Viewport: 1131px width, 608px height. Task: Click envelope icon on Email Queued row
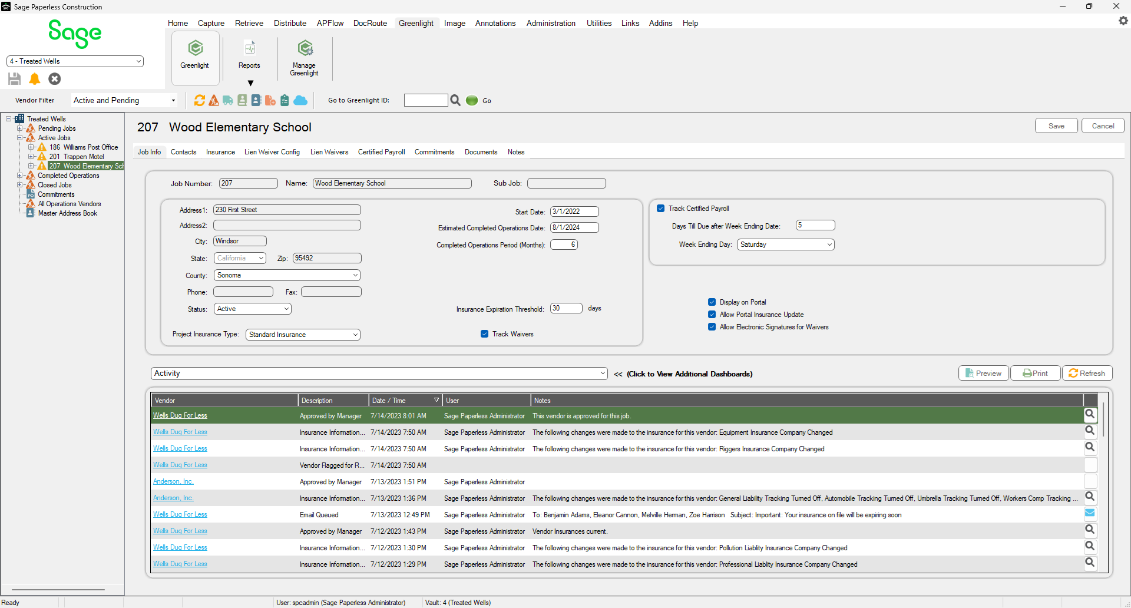coord(1090,513)
